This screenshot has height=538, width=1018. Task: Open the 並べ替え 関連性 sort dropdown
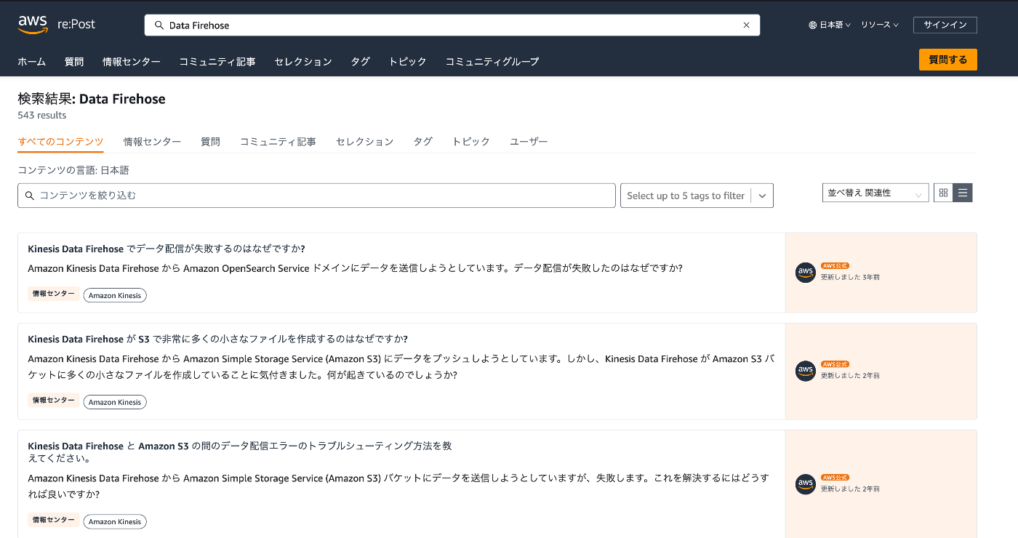pos(875,193)
